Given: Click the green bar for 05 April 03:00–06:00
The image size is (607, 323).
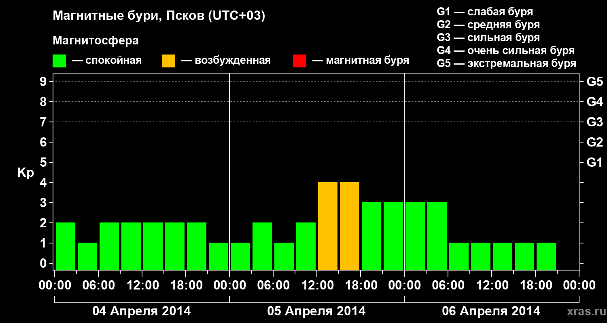Looking at the screenshot, I should click(262, 246).
